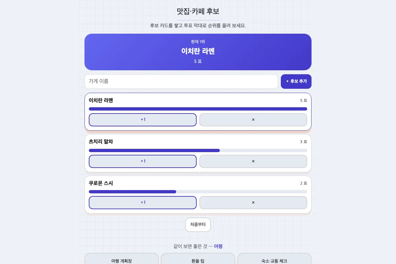Screen dimensions: 396x264
Task: Remove the 쿠로몬 스시 card
Action: [x=253, y=203]
